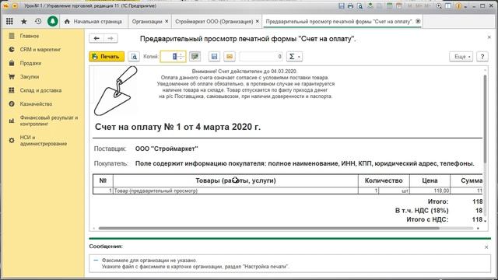Image resolution: width=498 pixels, height=280 pixels.
Task: Click the CRM pie chart icon
Action: (12, 50)
